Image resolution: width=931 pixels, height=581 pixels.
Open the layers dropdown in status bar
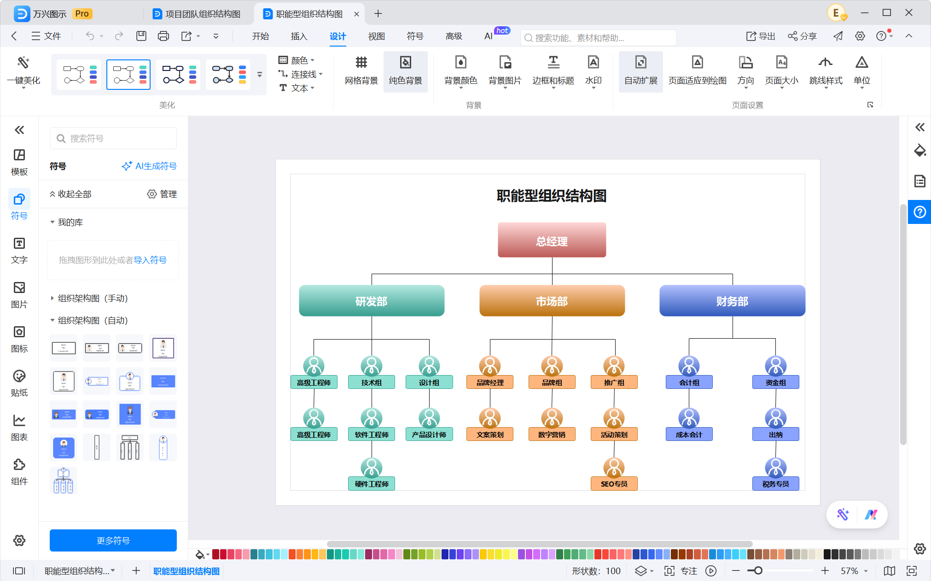pos(644,571)
